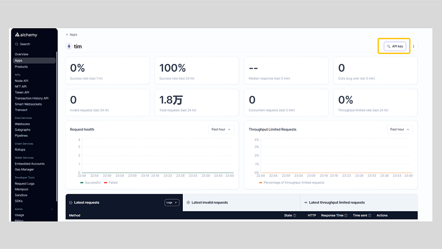442x249 pixels.
Task: Open Pipelines in the sidebar
Action: pos(21,136)
